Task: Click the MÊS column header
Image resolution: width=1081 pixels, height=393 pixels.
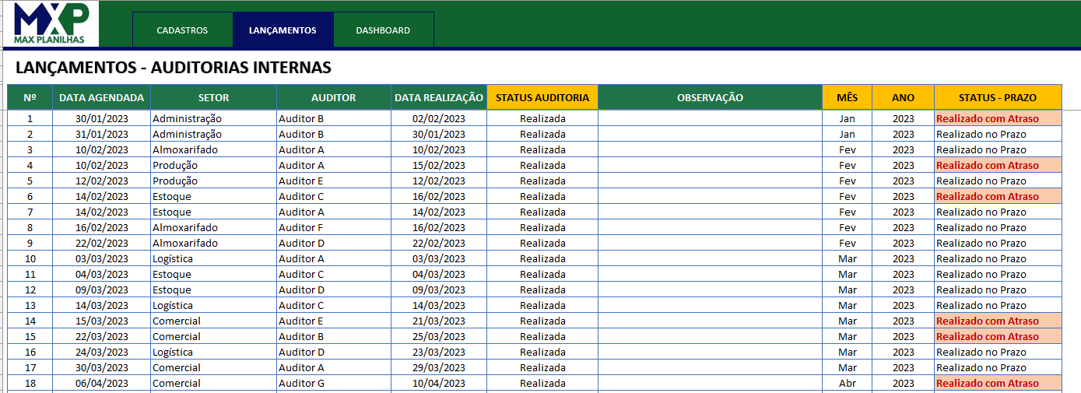Action: 848,97
